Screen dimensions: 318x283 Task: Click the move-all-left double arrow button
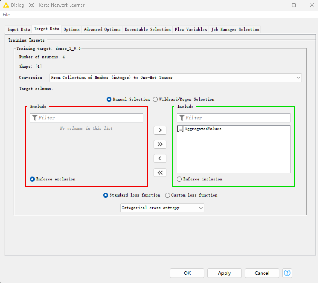point(160,173)
